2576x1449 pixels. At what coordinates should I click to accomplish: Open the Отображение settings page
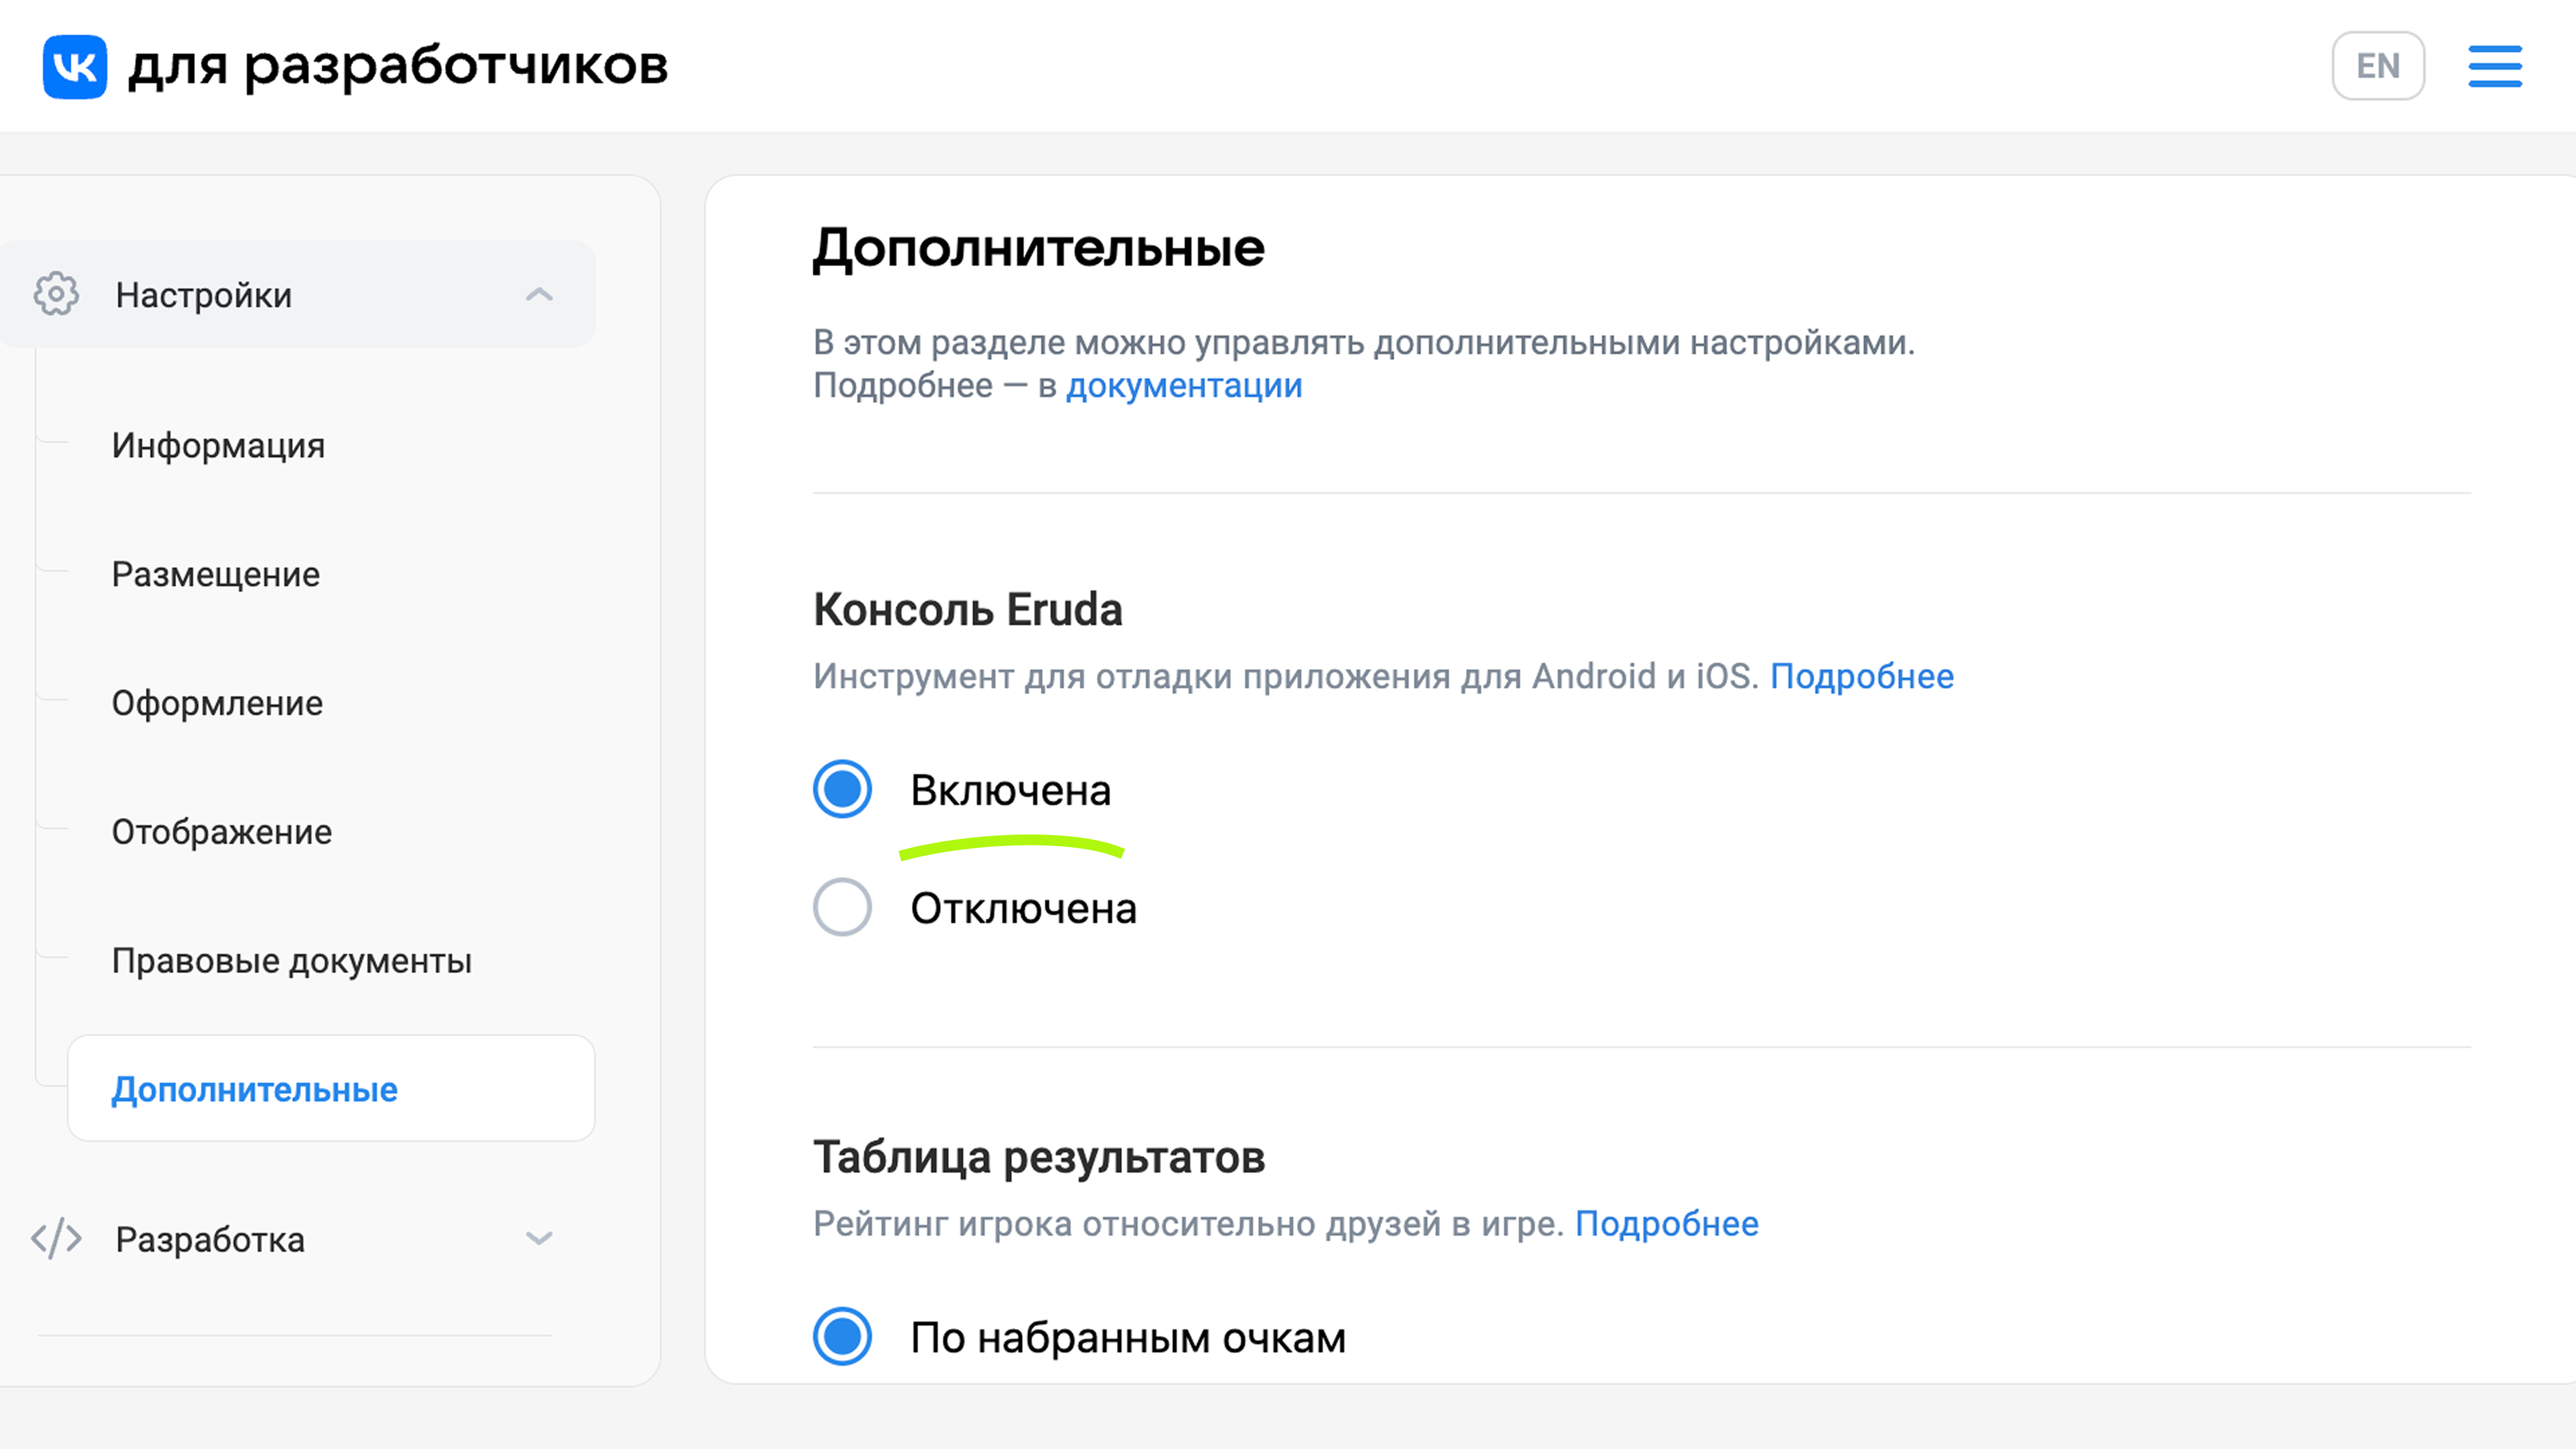[221, 831]
